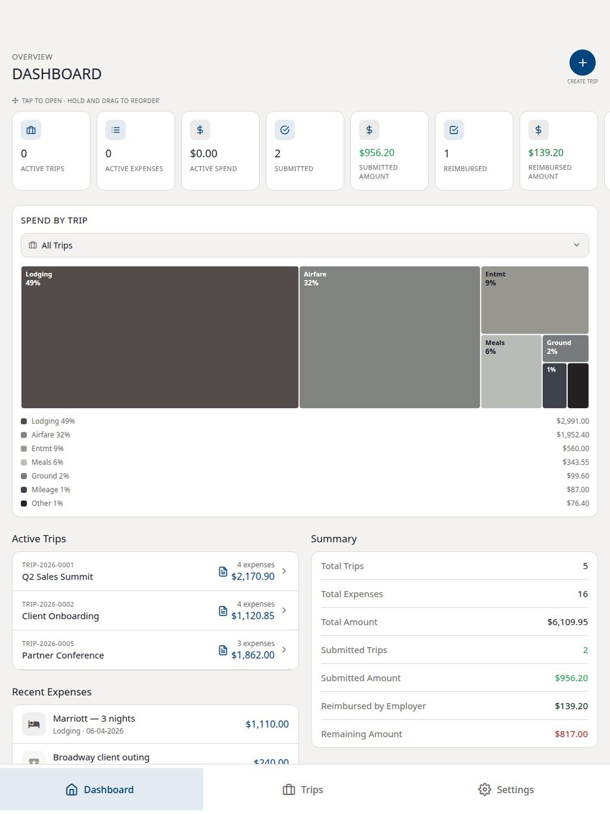This screenshot has width=610, height=814.
Task: Click the Submitted Amount $956.20 card
Action: [389, 150]
